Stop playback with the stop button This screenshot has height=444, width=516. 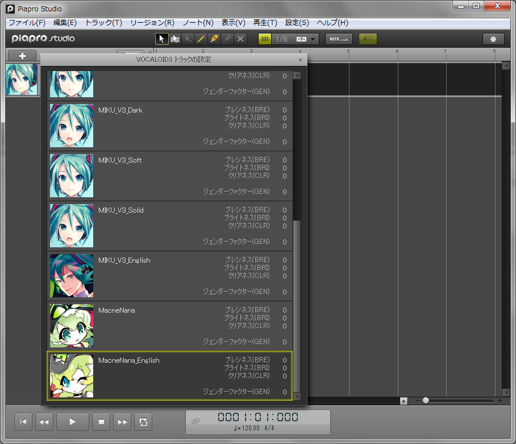101,422
